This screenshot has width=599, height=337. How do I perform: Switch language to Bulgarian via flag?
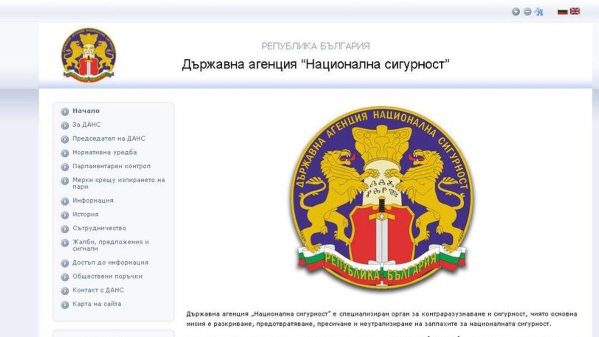(563, 11)
